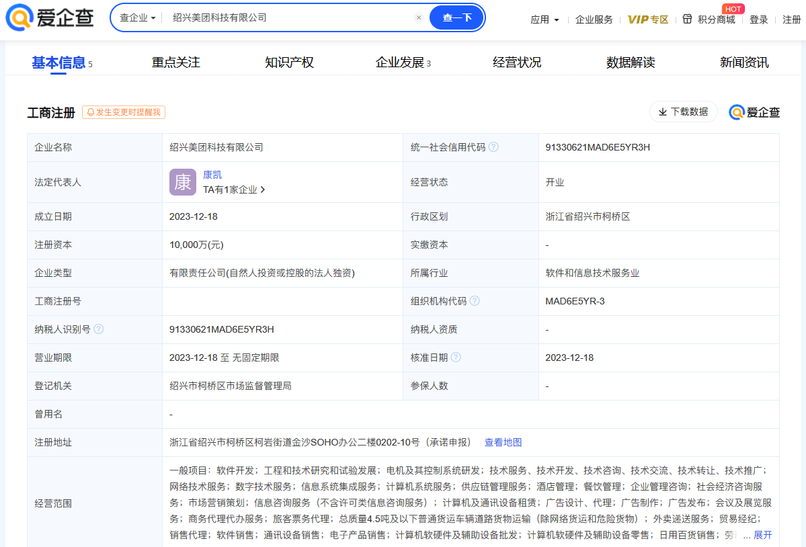Show help for 核准日期
Image resolution: width=806 pixels, height=547 pixels.
tap(455, 357)
